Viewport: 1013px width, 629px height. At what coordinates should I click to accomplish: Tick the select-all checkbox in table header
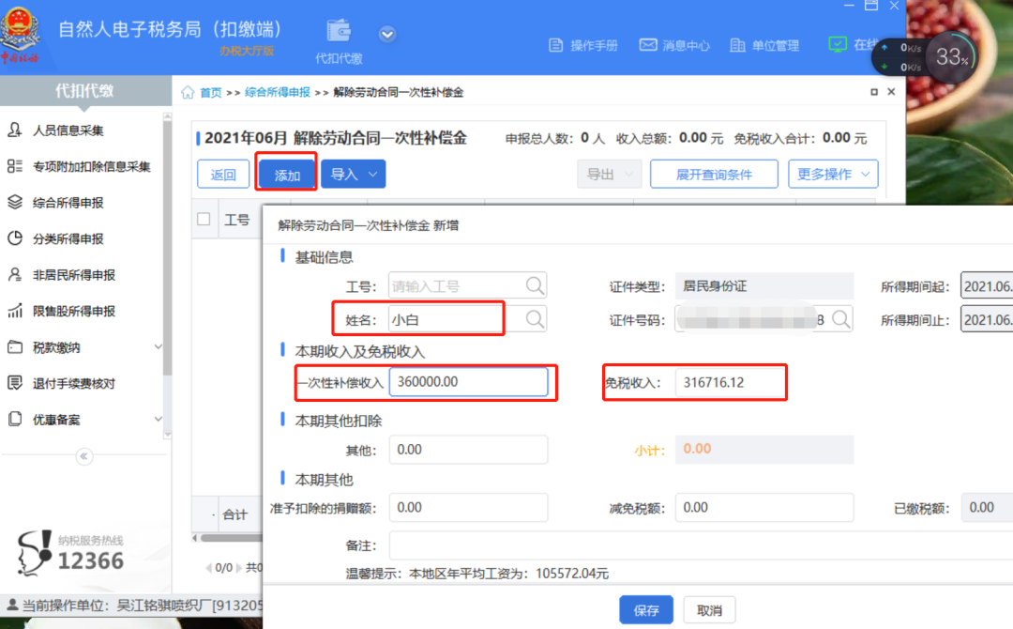(204, 219)
